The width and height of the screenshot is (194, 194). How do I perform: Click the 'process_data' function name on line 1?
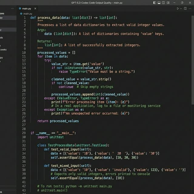[48, 18]
